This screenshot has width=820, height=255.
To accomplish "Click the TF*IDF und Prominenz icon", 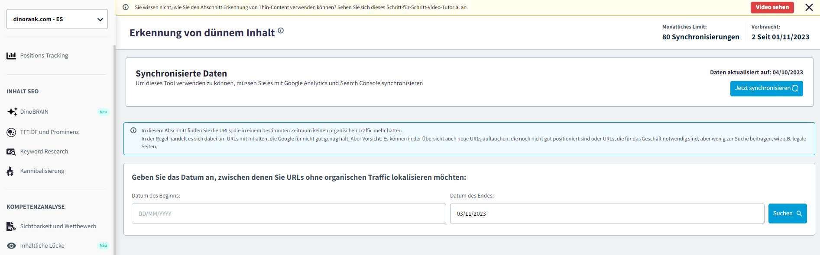I will [11, 132].
